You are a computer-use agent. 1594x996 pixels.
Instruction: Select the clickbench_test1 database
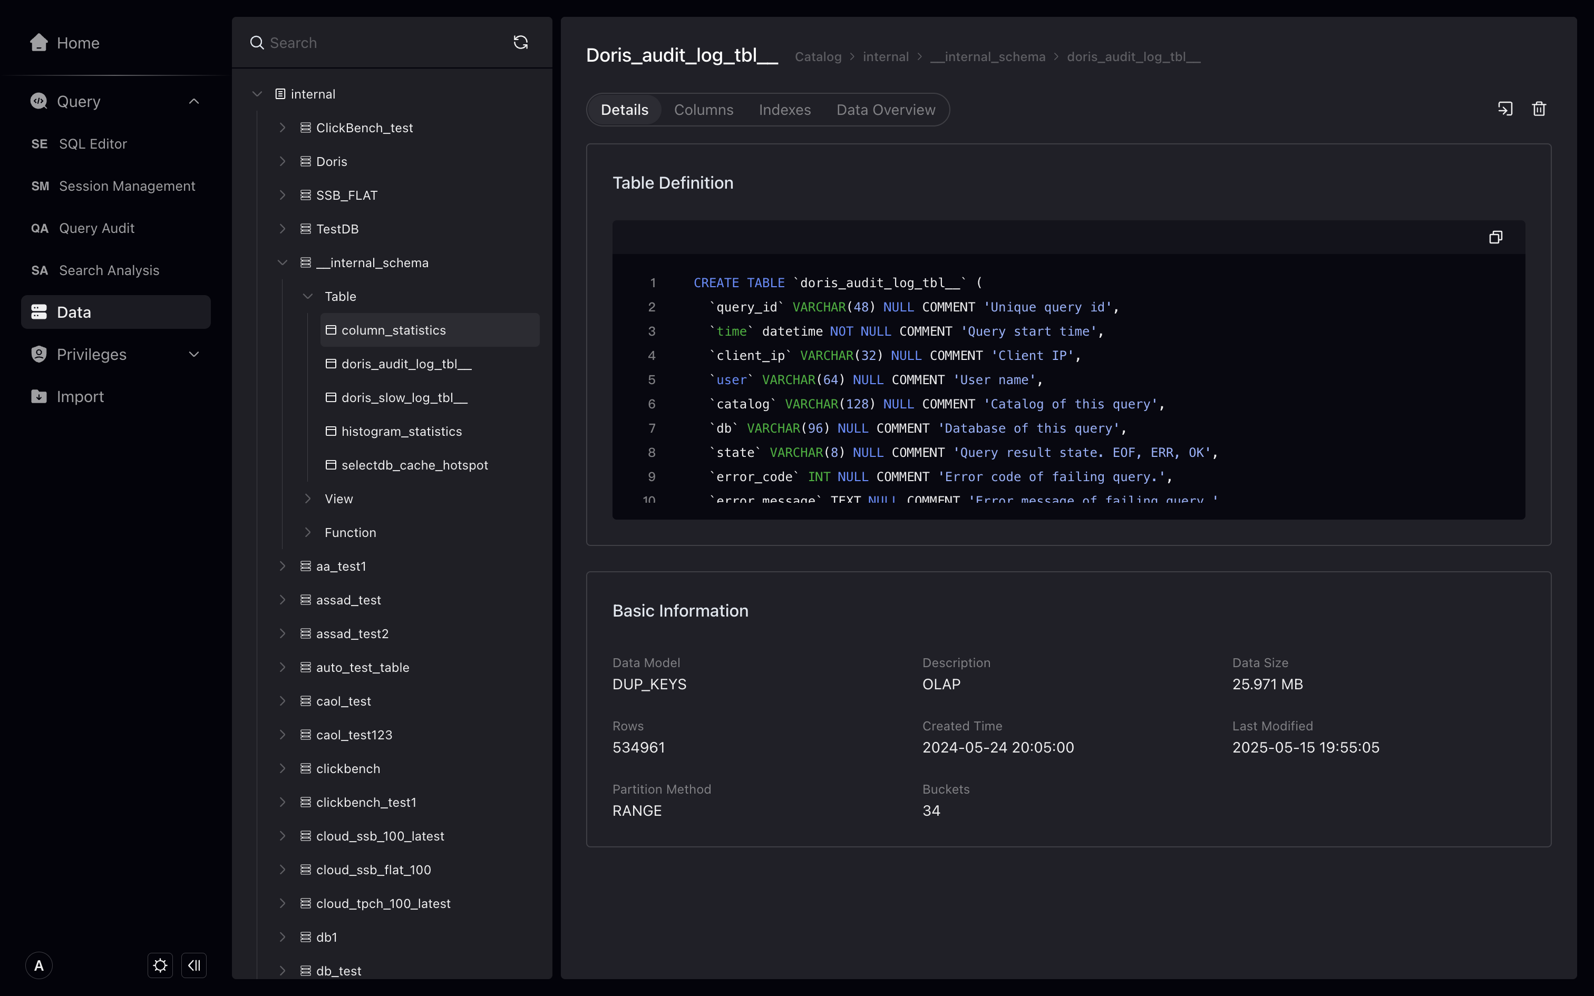tap(366, 802)
